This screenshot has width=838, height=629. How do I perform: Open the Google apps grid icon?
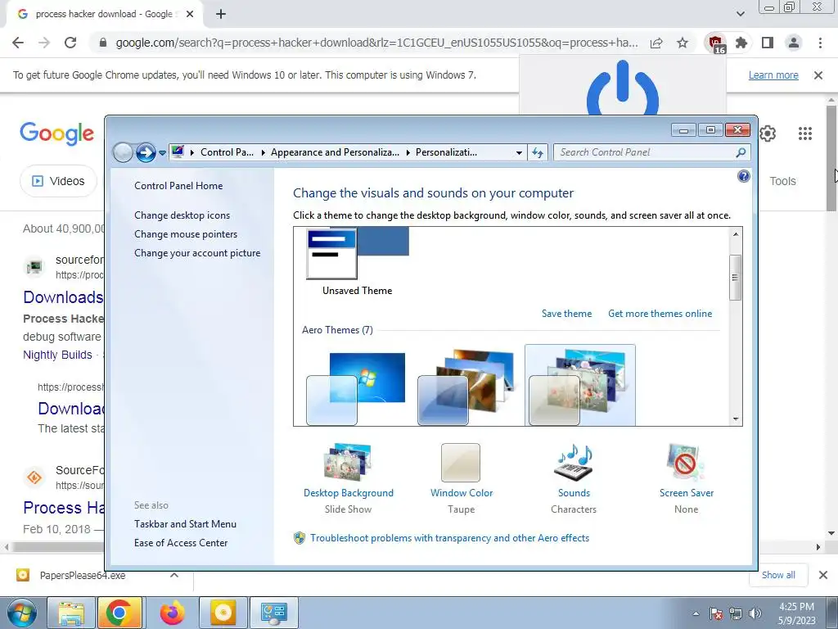[805, 133]
